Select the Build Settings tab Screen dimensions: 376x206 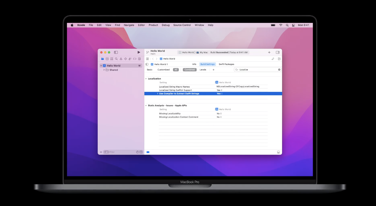(x=208, y=64)
